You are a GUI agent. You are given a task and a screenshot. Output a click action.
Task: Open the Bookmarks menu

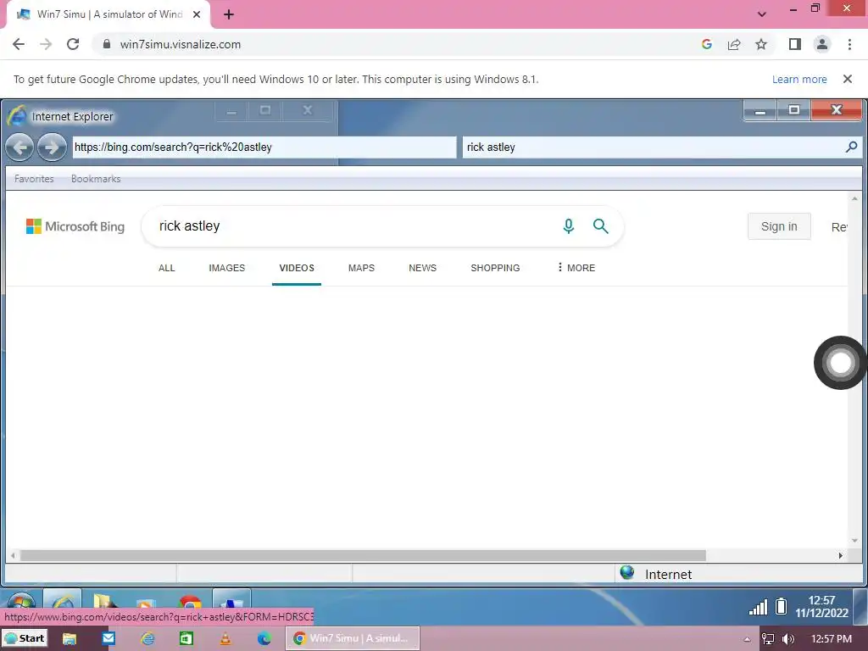tap(96, 179)
